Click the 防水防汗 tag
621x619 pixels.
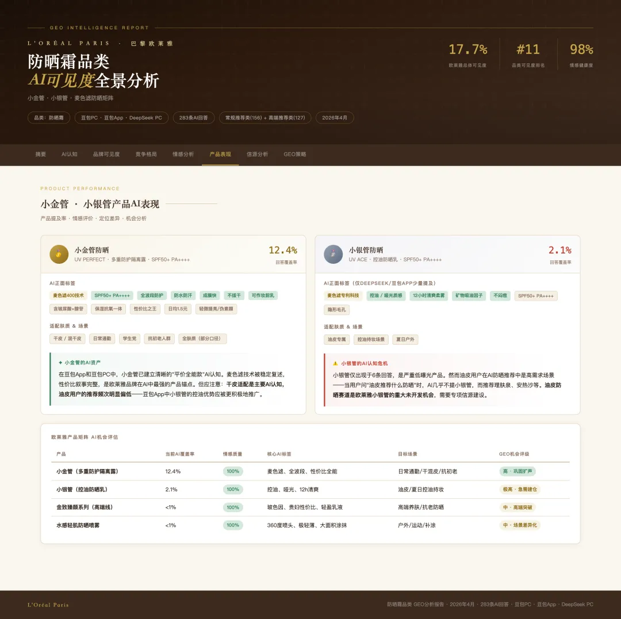pyautogui.click(x=183, y=295)
